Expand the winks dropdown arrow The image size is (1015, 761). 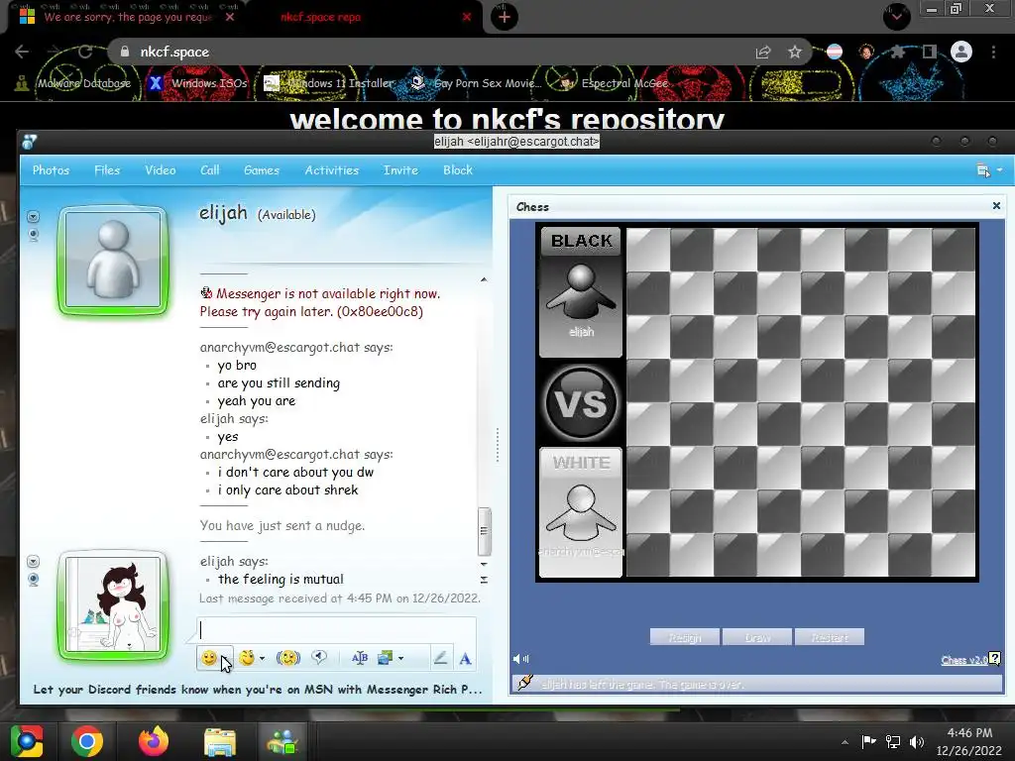click(x=262, y=659)
